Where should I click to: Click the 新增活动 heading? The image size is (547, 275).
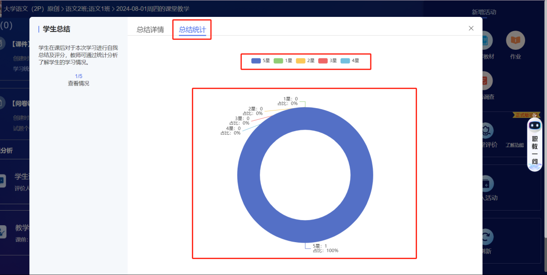pyautogui.click(x=484, y=12)
